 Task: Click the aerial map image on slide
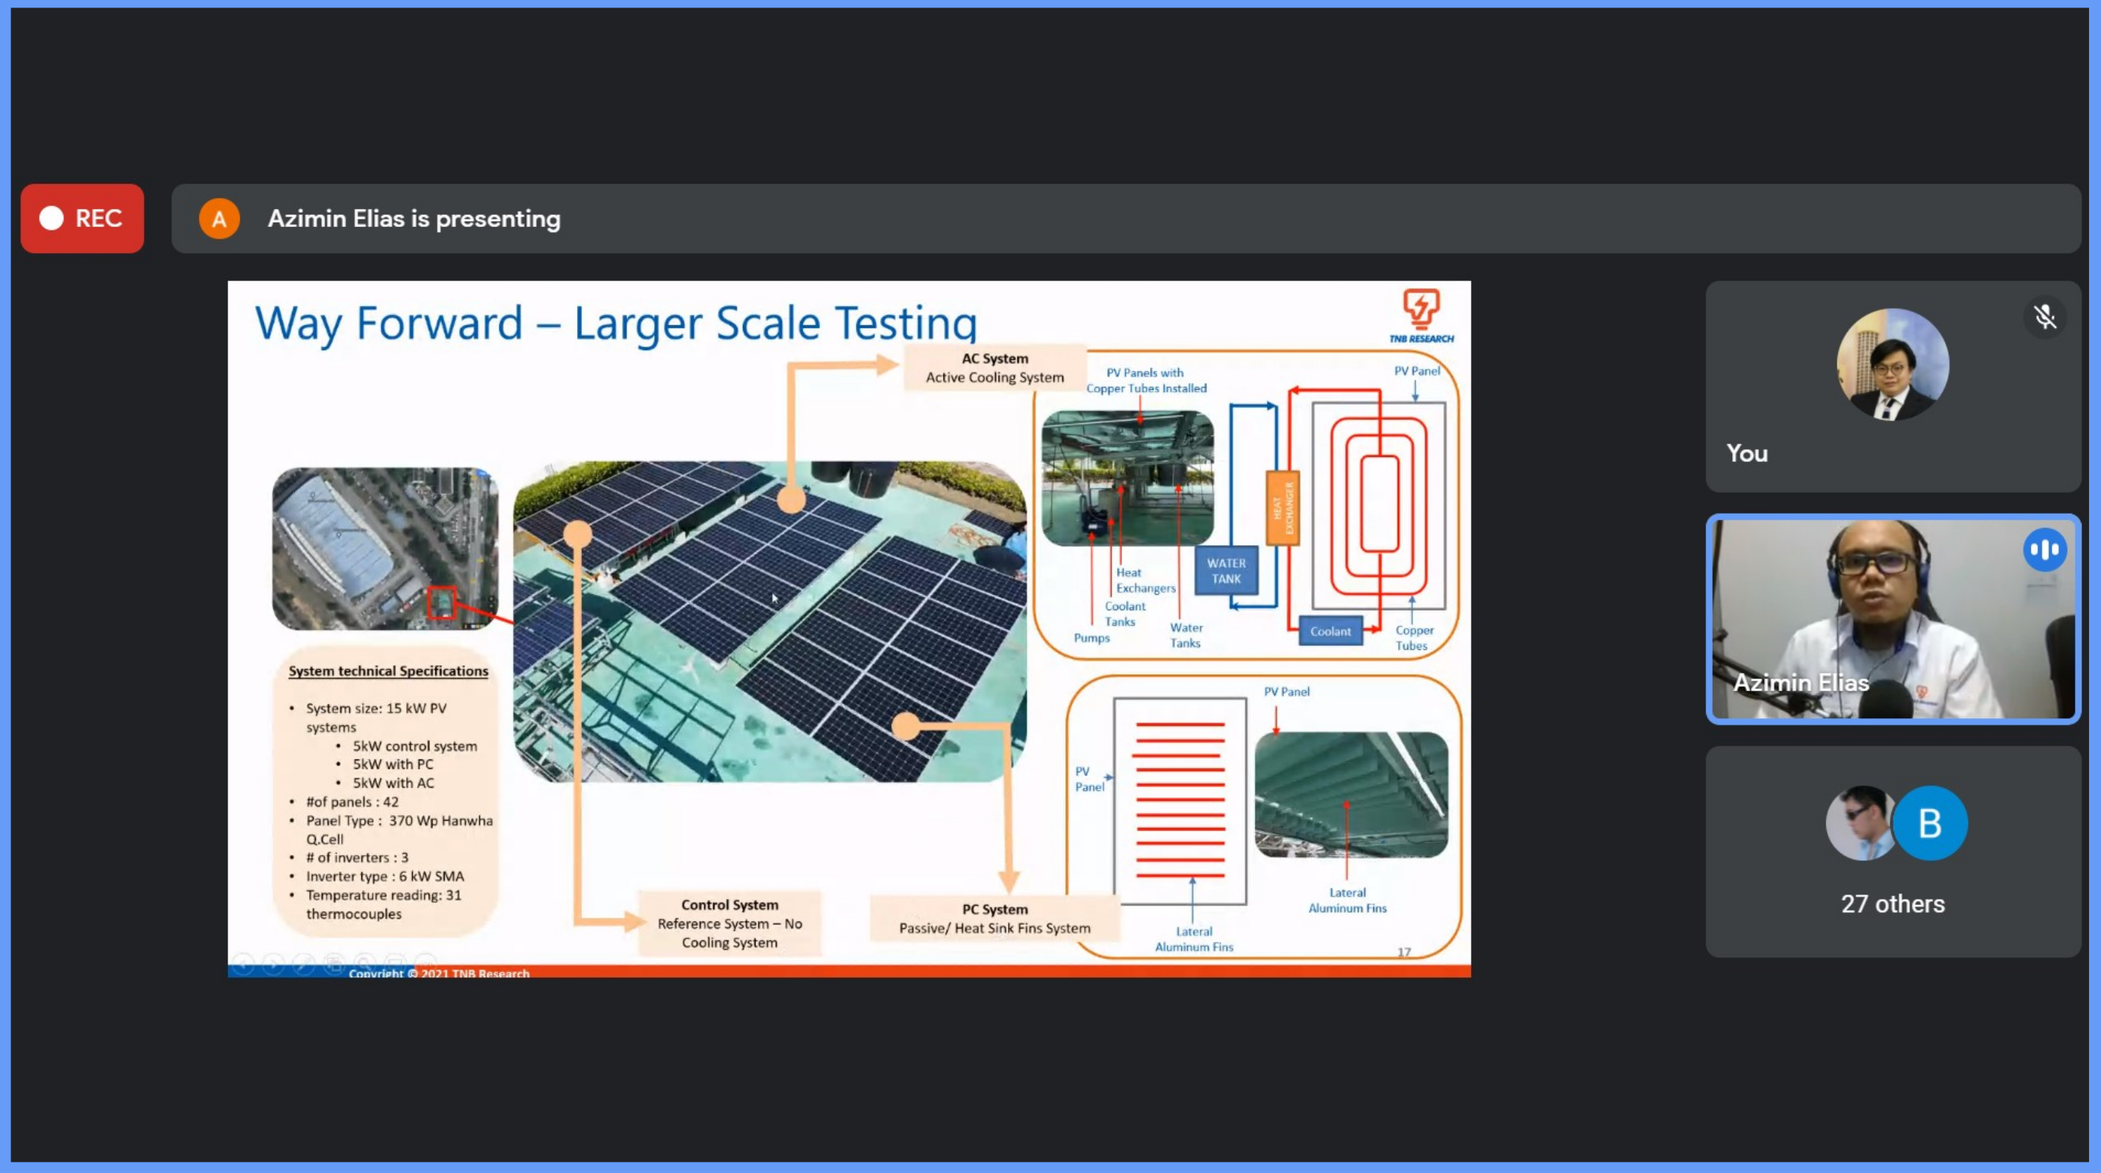pyautogui.click(x=385, y=548)
